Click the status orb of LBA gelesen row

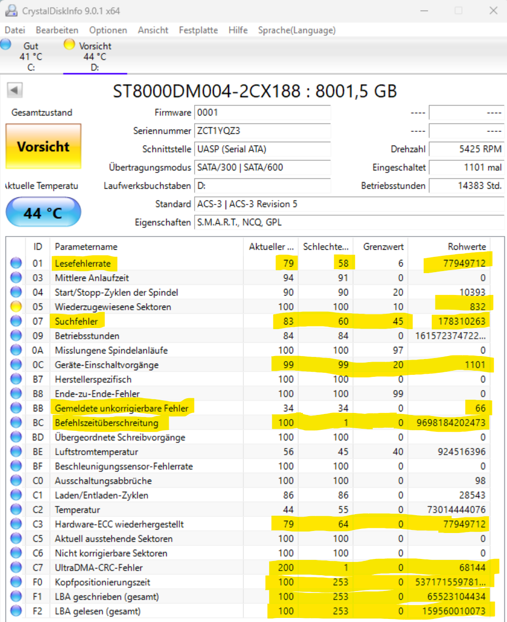coord(16,611)
